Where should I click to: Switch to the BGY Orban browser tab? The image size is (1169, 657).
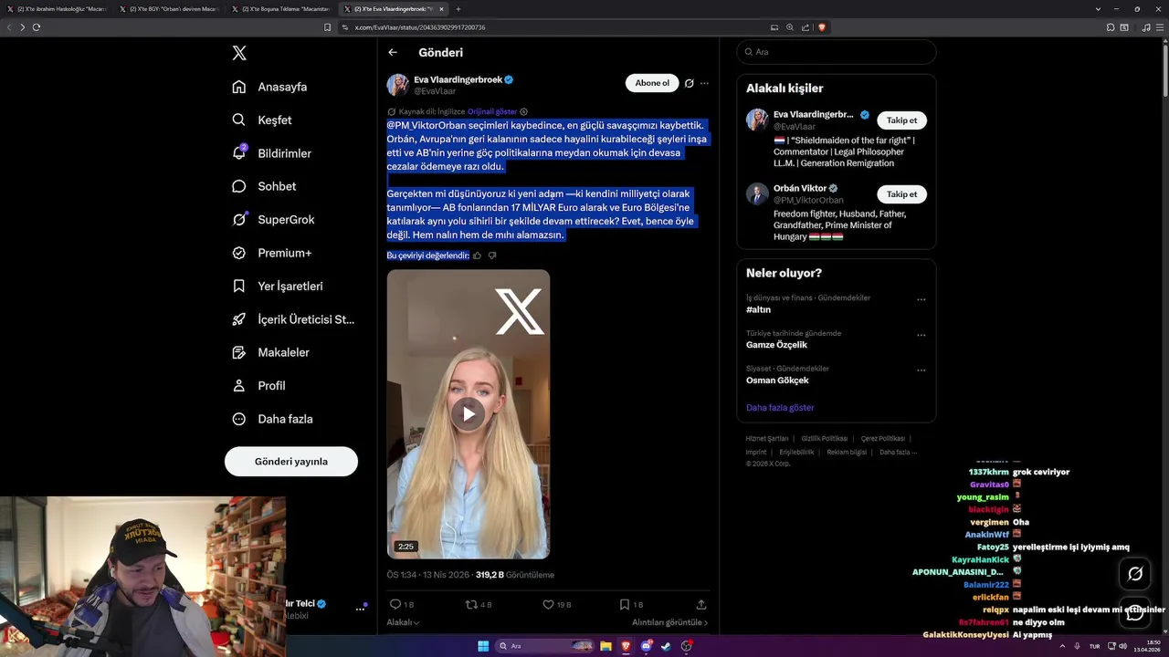tap(170, 9)
